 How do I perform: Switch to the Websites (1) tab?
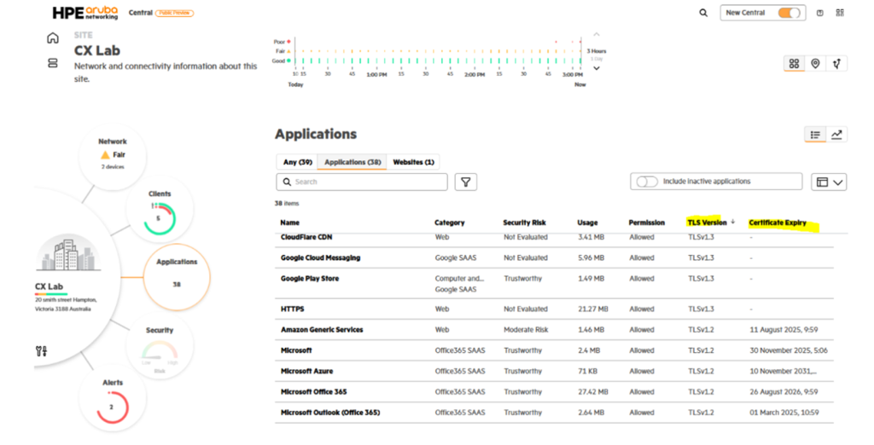(x=413, y=162)
